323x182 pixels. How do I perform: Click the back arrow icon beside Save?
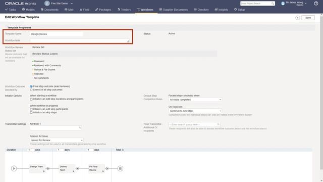point(297,18)
